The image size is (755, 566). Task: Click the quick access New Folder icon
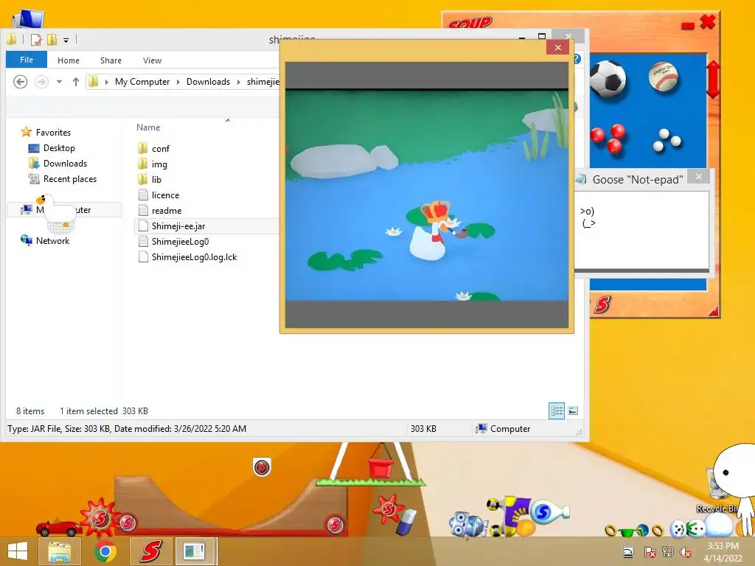[52, 40]
